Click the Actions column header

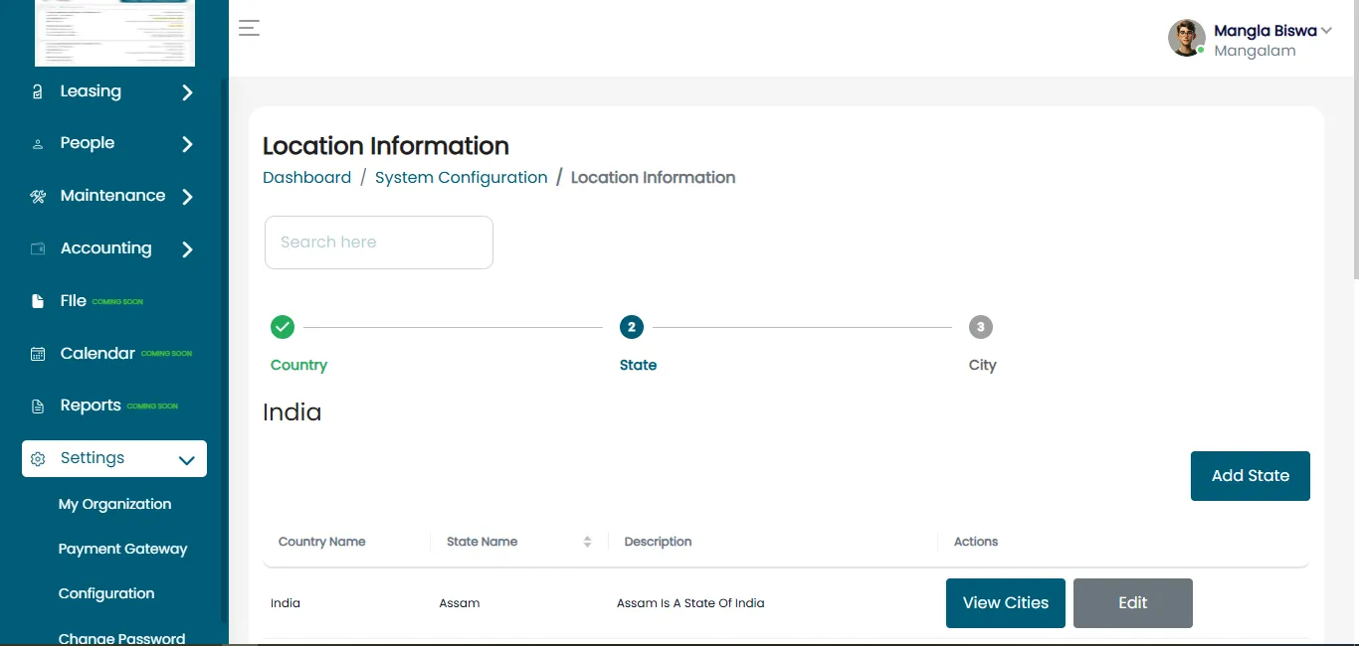(976, 542)
